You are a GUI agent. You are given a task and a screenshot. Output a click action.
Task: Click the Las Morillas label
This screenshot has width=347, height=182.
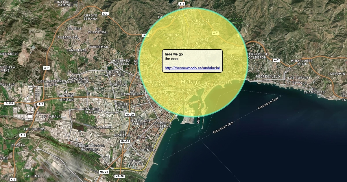click(119, 83)
